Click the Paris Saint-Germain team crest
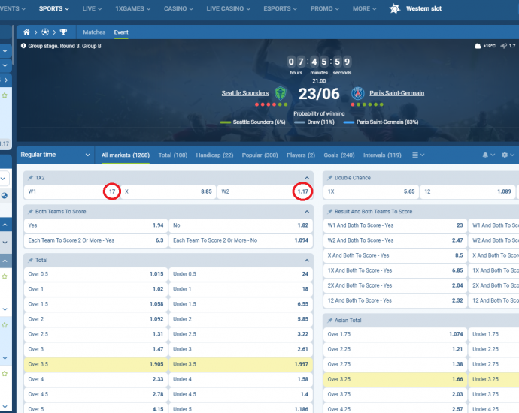The image size is (519, 413). [x=358, y=93]
